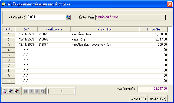174x103 pixels.
Task: Click the total amount field 53,047.00
Action: click(x=153, y=89)
